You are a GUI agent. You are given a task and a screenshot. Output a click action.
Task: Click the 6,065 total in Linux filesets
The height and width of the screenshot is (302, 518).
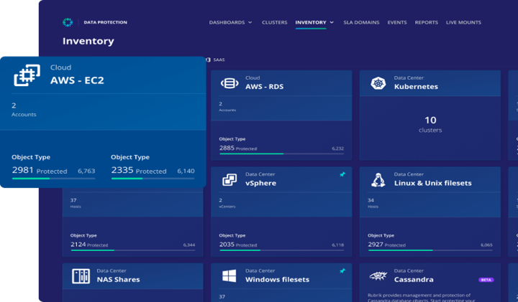[x=486, y=245]
